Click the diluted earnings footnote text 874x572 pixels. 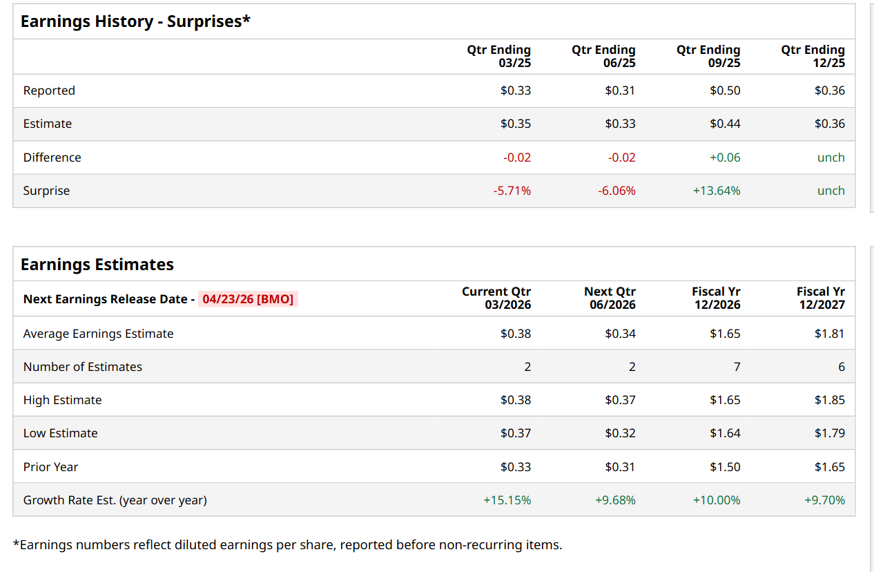(x=287, y=545)
